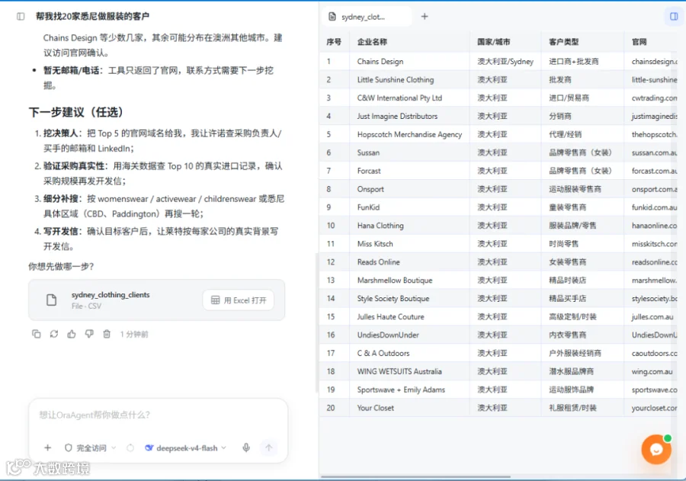Screen dimensions: 686x481
Task: Select the Chains Design cell
Action: 409,61
